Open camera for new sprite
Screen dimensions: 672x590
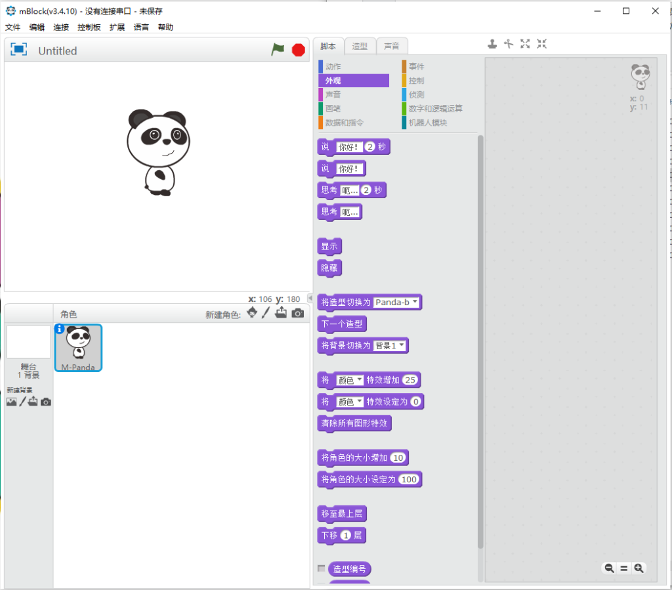click(x=298, y=314)
